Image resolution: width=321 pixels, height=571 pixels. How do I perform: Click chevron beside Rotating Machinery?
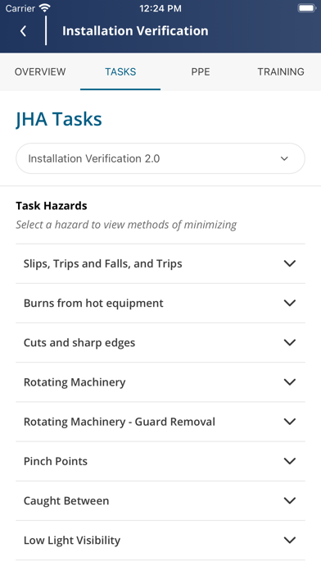[x=289, y=382]
